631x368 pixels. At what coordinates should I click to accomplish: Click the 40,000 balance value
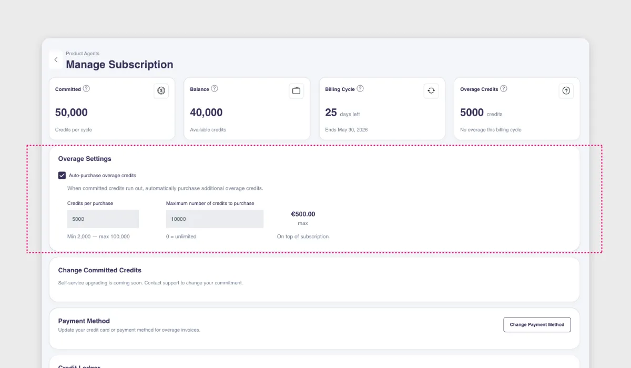(206, 113)
